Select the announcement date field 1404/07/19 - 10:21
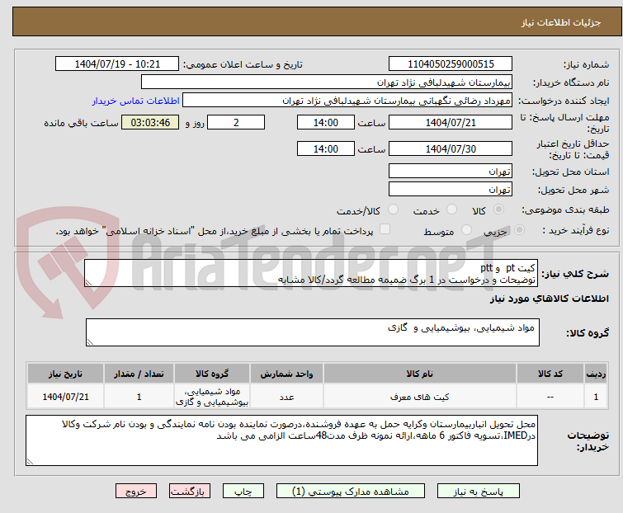Screen dimensions: 623x513 point(117,64)
